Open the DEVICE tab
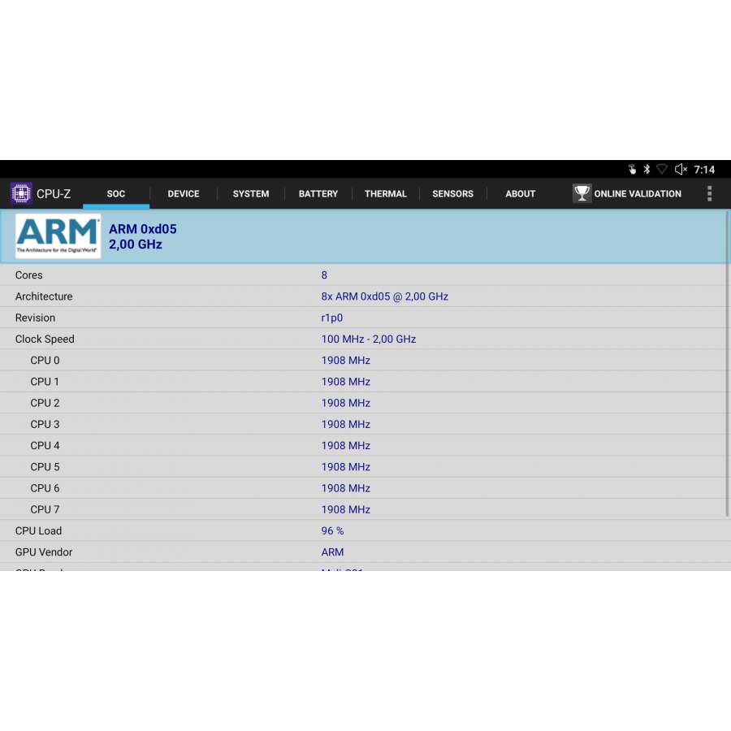Image resolution: width=731 pixels, height=731 pixels. tap(184, 193)
